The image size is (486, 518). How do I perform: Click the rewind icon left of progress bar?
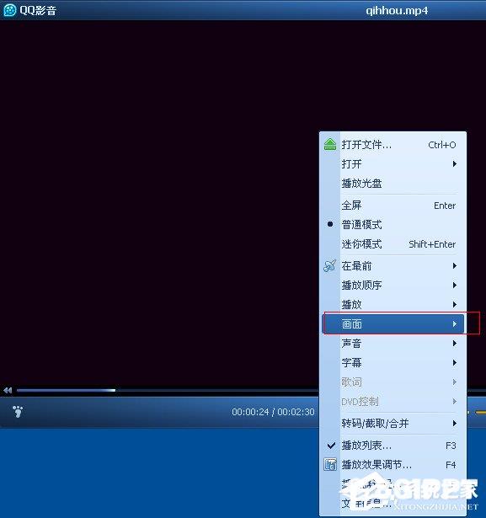(8, 391)
